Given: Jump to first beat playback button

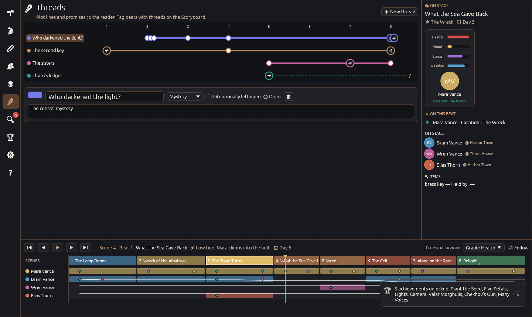Looking at the screenshot, I should click(x=30, y=248).
